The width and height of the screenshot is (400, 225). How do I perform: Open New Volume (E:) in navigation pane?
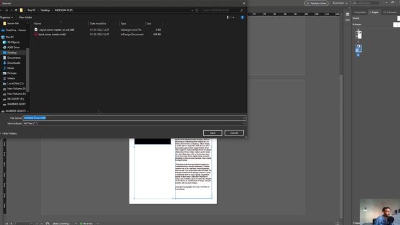tap(14, 94)
